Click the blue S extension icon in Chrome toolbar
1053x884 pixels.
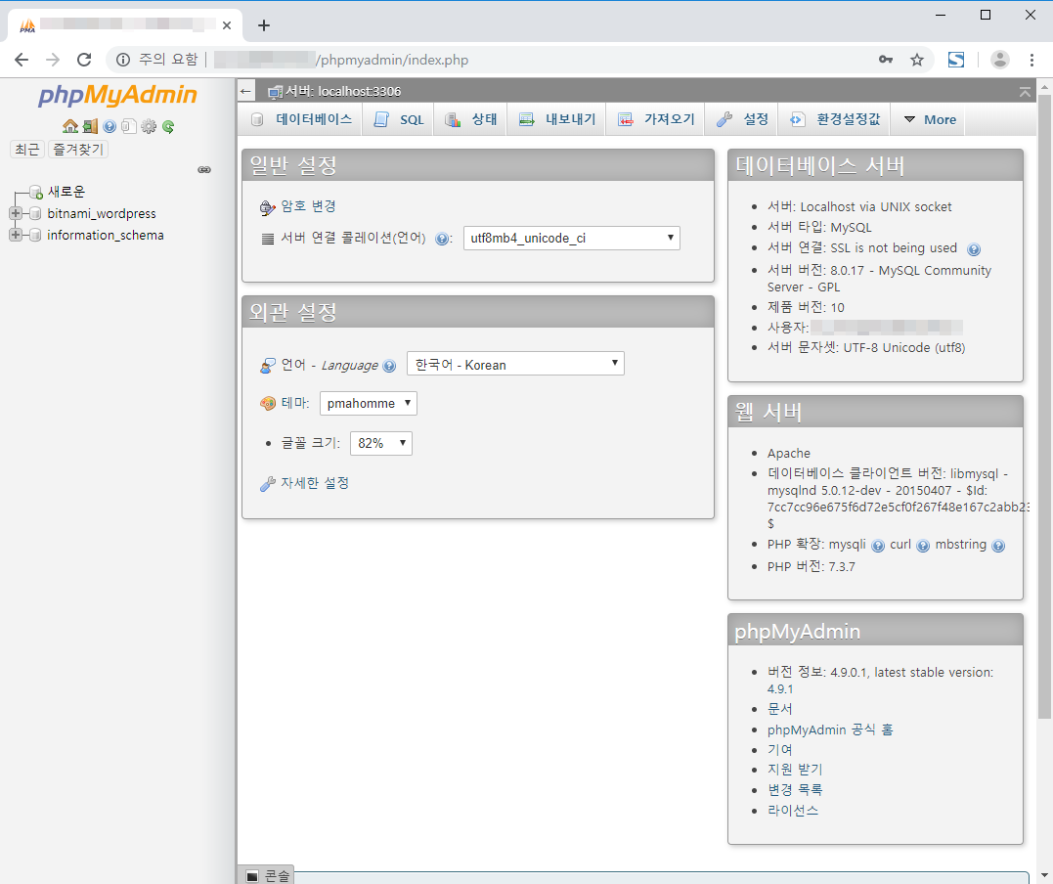coord(955,60)
